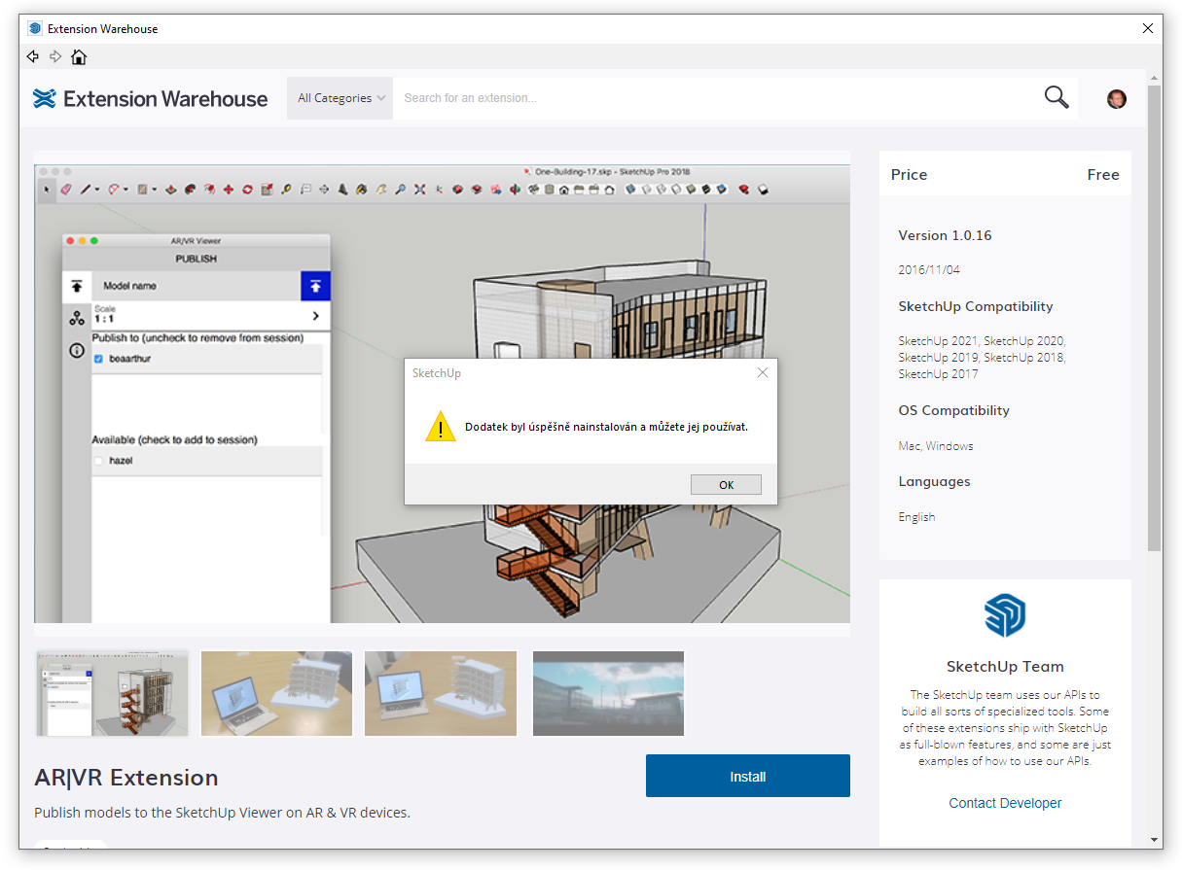1182x870 pixels.
Task: Open the Contact Developer link
Action: [1005, 803]
